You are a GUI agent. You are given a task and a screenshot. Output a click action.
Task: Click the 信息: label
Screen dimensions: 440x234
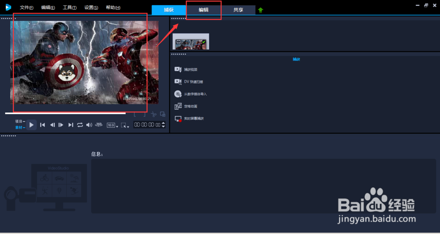click(x=97, y=154)
